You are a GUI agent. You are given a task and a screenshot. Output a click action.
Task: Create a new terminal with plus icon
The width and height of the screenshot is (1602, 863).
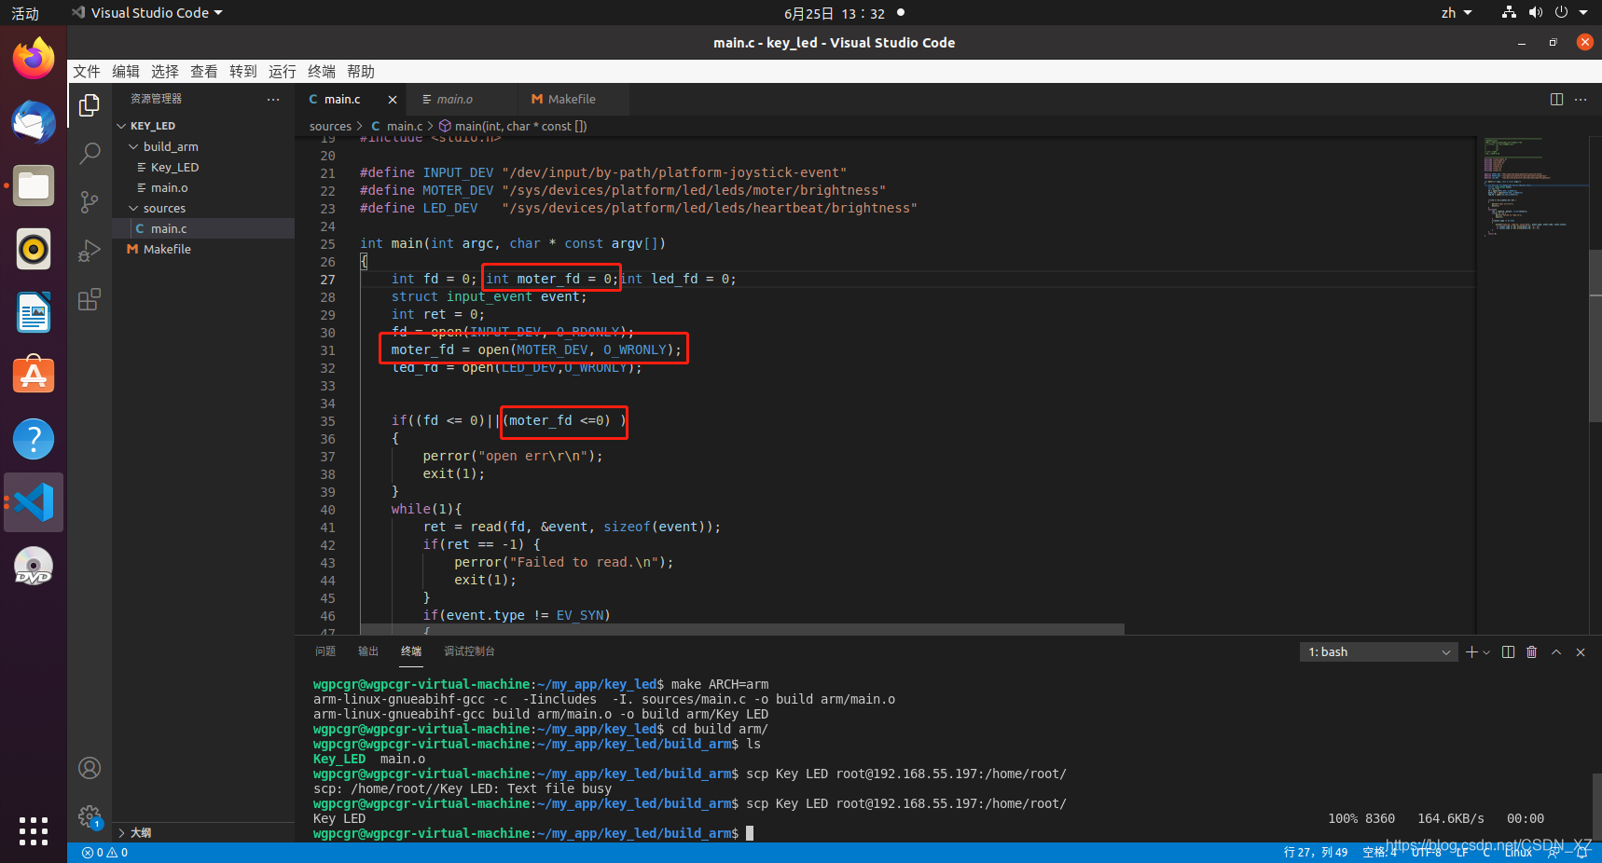point(1471,652)
